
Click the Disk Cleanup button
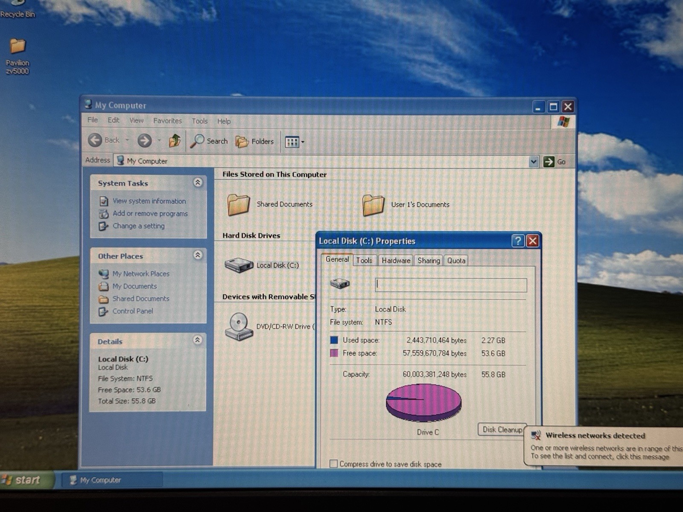click(502, 430)
